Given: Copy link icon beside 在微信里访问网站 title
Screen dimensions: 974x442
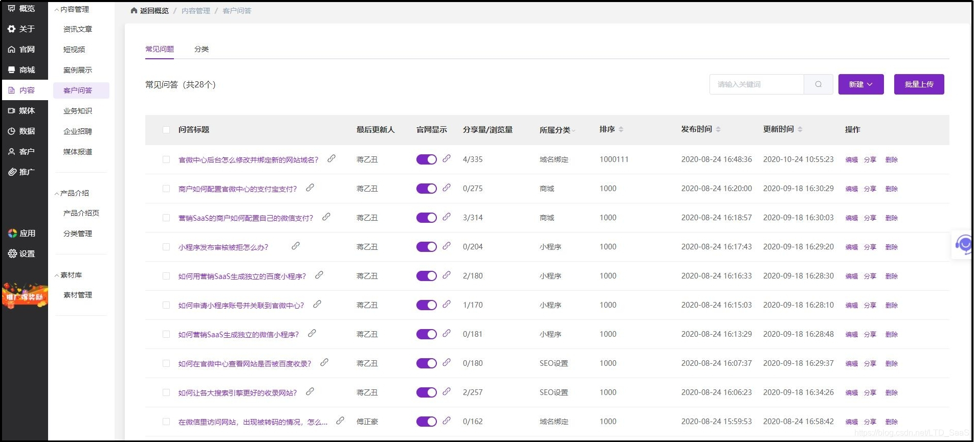Looking at the screenshot, I should pyautogui.click(x=340, y=421).
